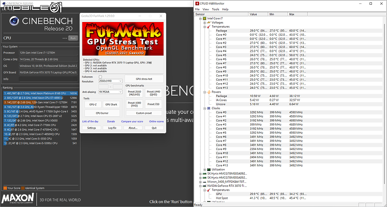This screenshot has height=207, width=387.
Task: Click the Cinebench sphere logo icon
Action: pyautogui.click(x=14, y=21)
